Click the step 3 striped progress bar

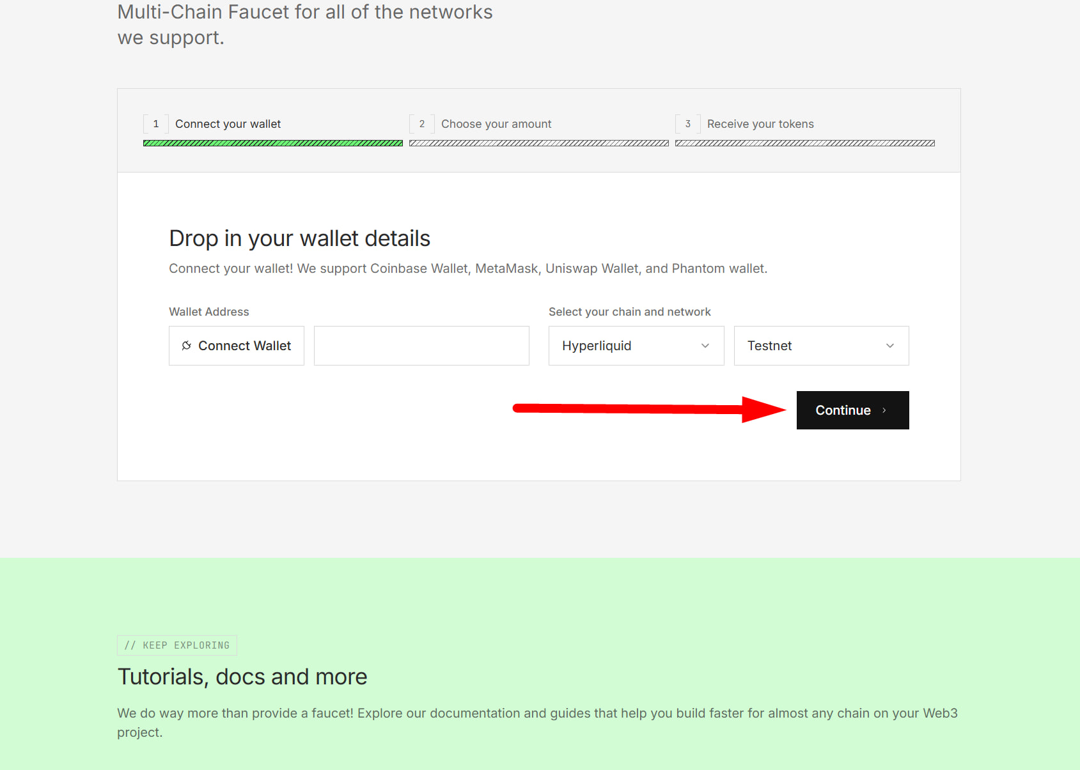tap(805, 143)
